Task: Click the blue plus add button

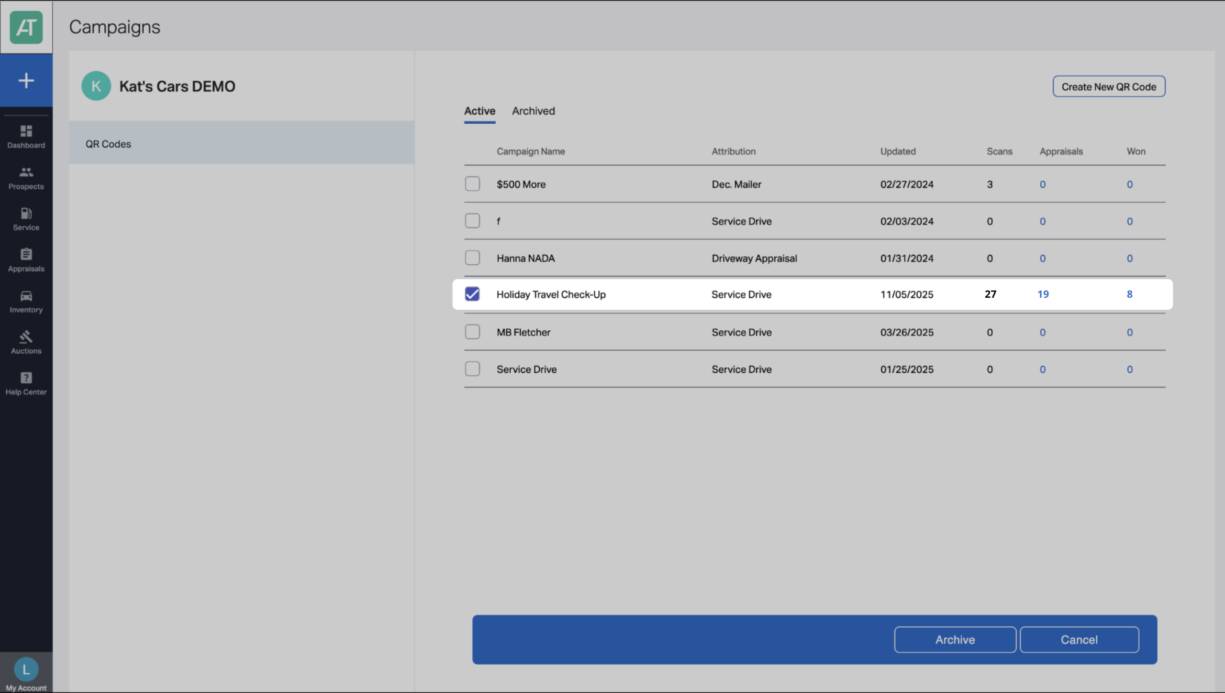Action: click(26, 80)
